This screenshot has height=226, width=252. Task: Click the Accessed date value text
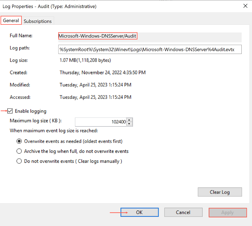tap(95, 97)
